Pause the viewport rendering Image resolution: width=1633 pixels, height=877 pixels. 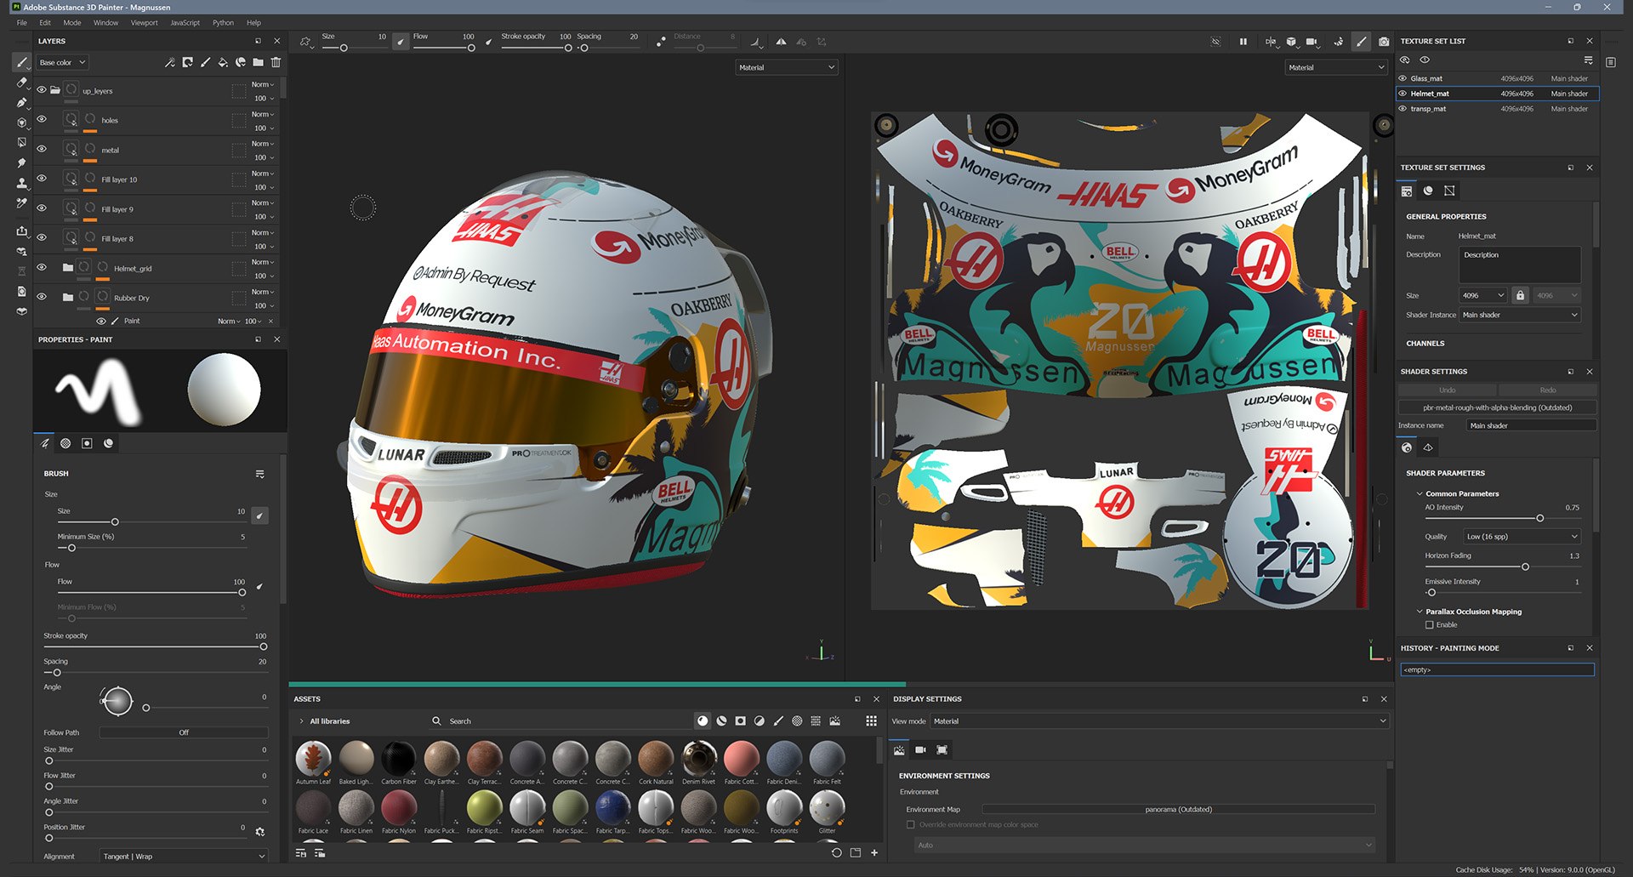1243,41
